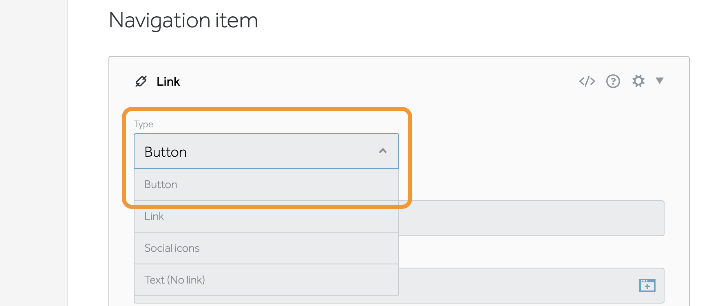Click the Link panel title text

click(x=168, y=82)
